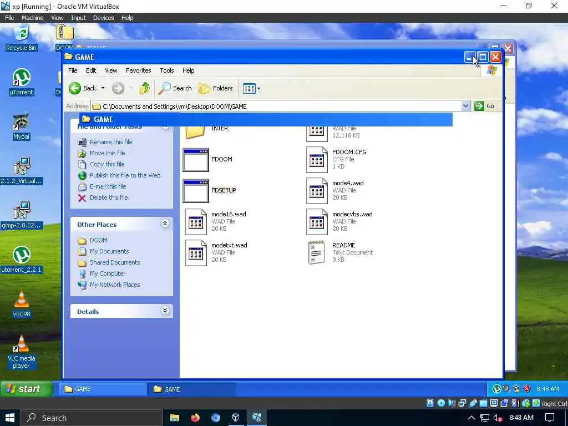
Task: Select the FDOOM.CFG file icon
Action: click(x=317, y=160)
